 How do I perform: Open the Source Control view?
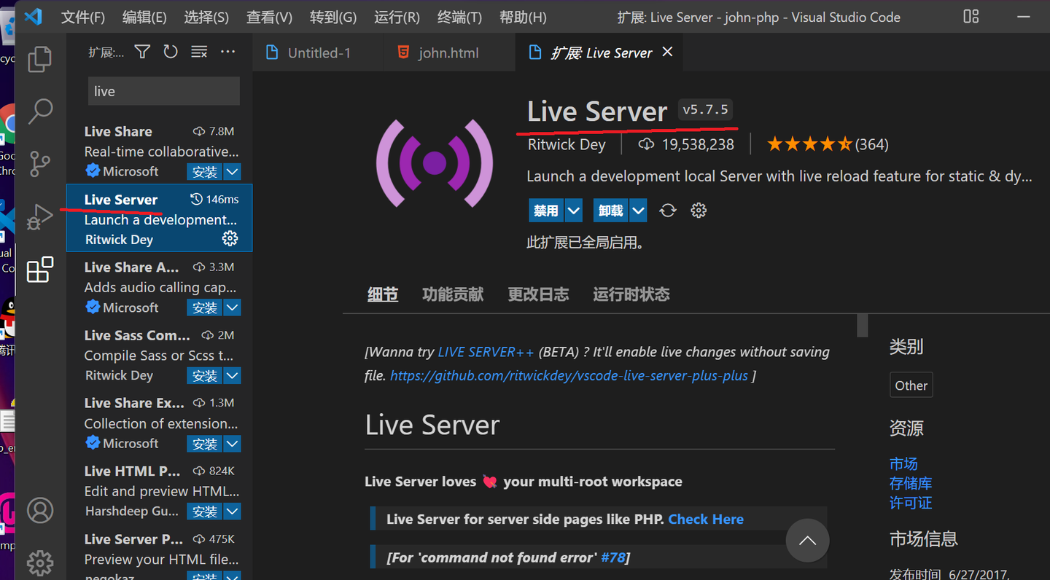click(39, 164)
